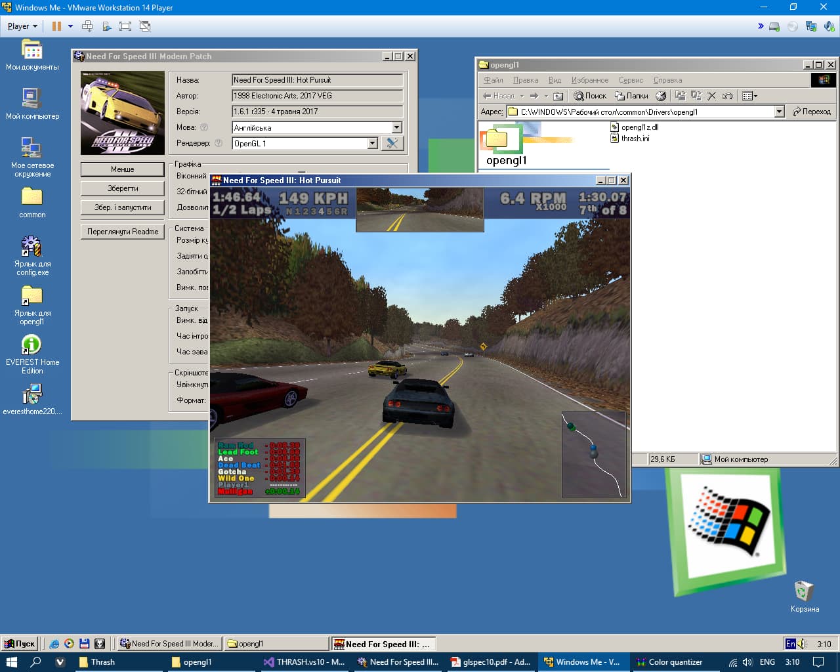Viewport: 840px width, 672px height.
Task: Expand the VMware power options arrow
Action: click(x=70, y=26)
